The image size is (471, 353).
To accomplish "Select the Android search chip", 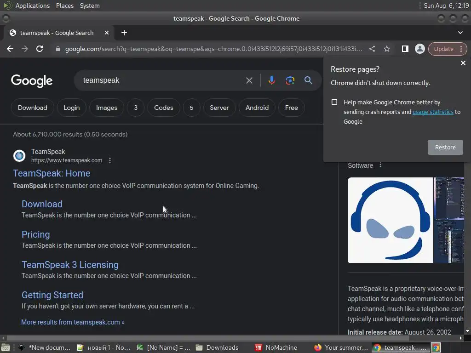I will [257, 108].
